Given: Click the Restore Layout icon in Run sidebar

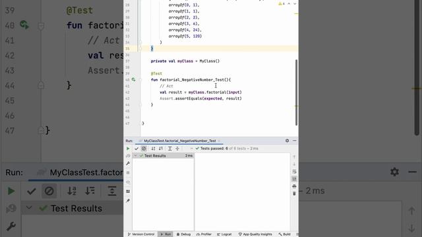Looking at the screenshot, I should point(128,192).
